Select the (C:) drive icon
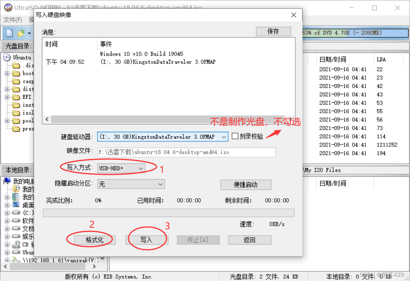 tap(16, 213)
